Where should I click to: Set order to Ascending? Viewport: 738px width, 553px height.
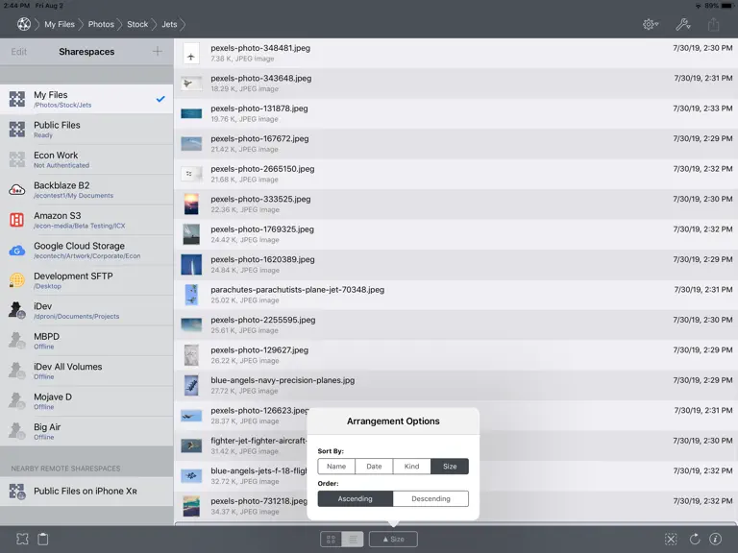(356, 498)
